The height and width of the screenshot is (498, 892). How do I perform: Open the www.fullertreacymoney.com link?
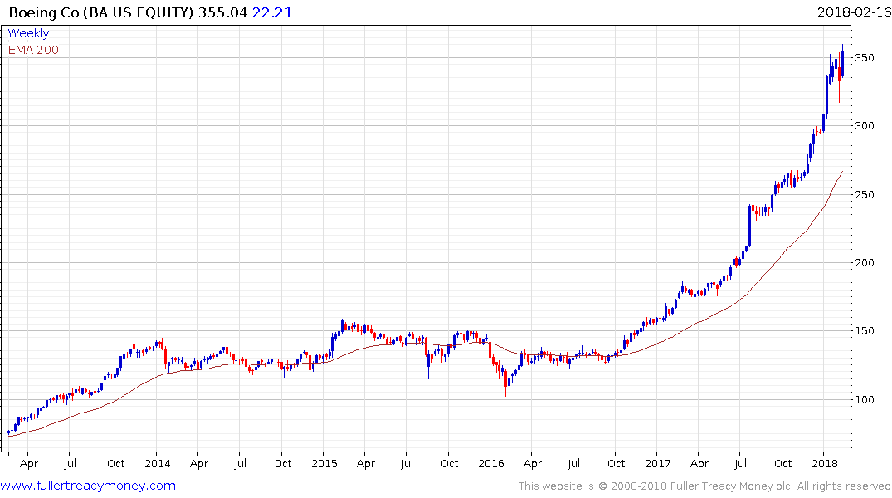click(88, 486)
